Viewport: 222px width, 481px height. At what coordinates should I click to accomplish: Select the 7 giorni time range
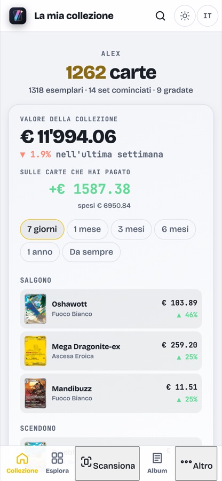(42, 229)
